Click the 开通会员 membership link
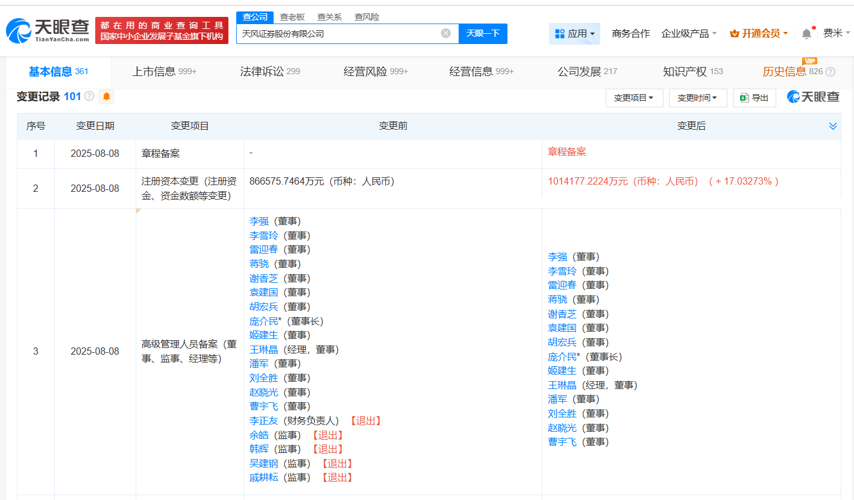The width and height of the screenshot is (854, 500). [759, 34]
